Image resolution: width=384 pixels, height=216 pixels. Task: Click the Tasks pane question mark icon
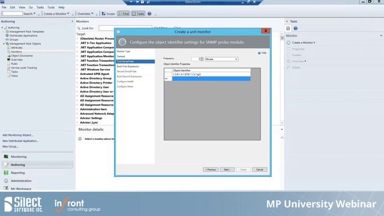pyautogui.click(x=296, y=28)
